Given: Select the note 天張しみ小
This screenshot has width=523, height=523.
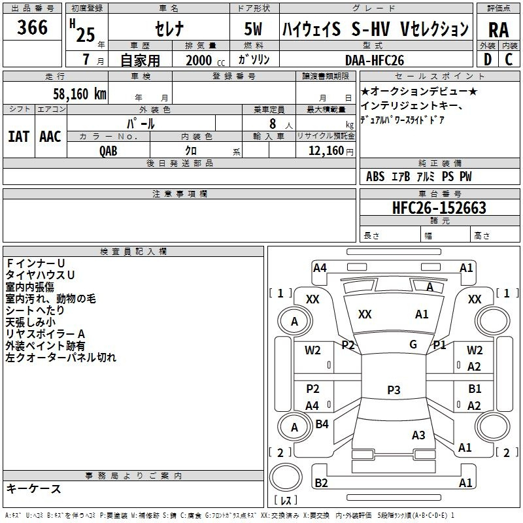Looking at the screenshot, I should tap(30, 322).
